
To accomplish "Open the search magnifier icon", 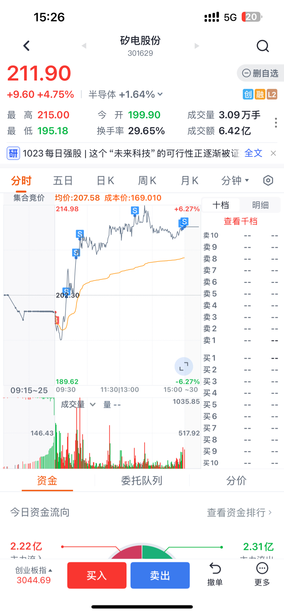I will coord(263,46).
